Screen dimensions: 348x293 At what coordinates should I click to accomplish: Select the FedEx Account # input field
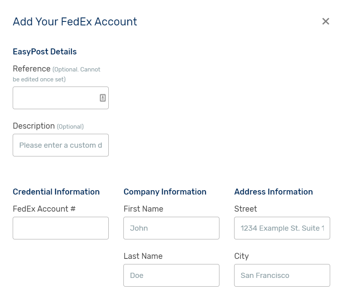61,228
